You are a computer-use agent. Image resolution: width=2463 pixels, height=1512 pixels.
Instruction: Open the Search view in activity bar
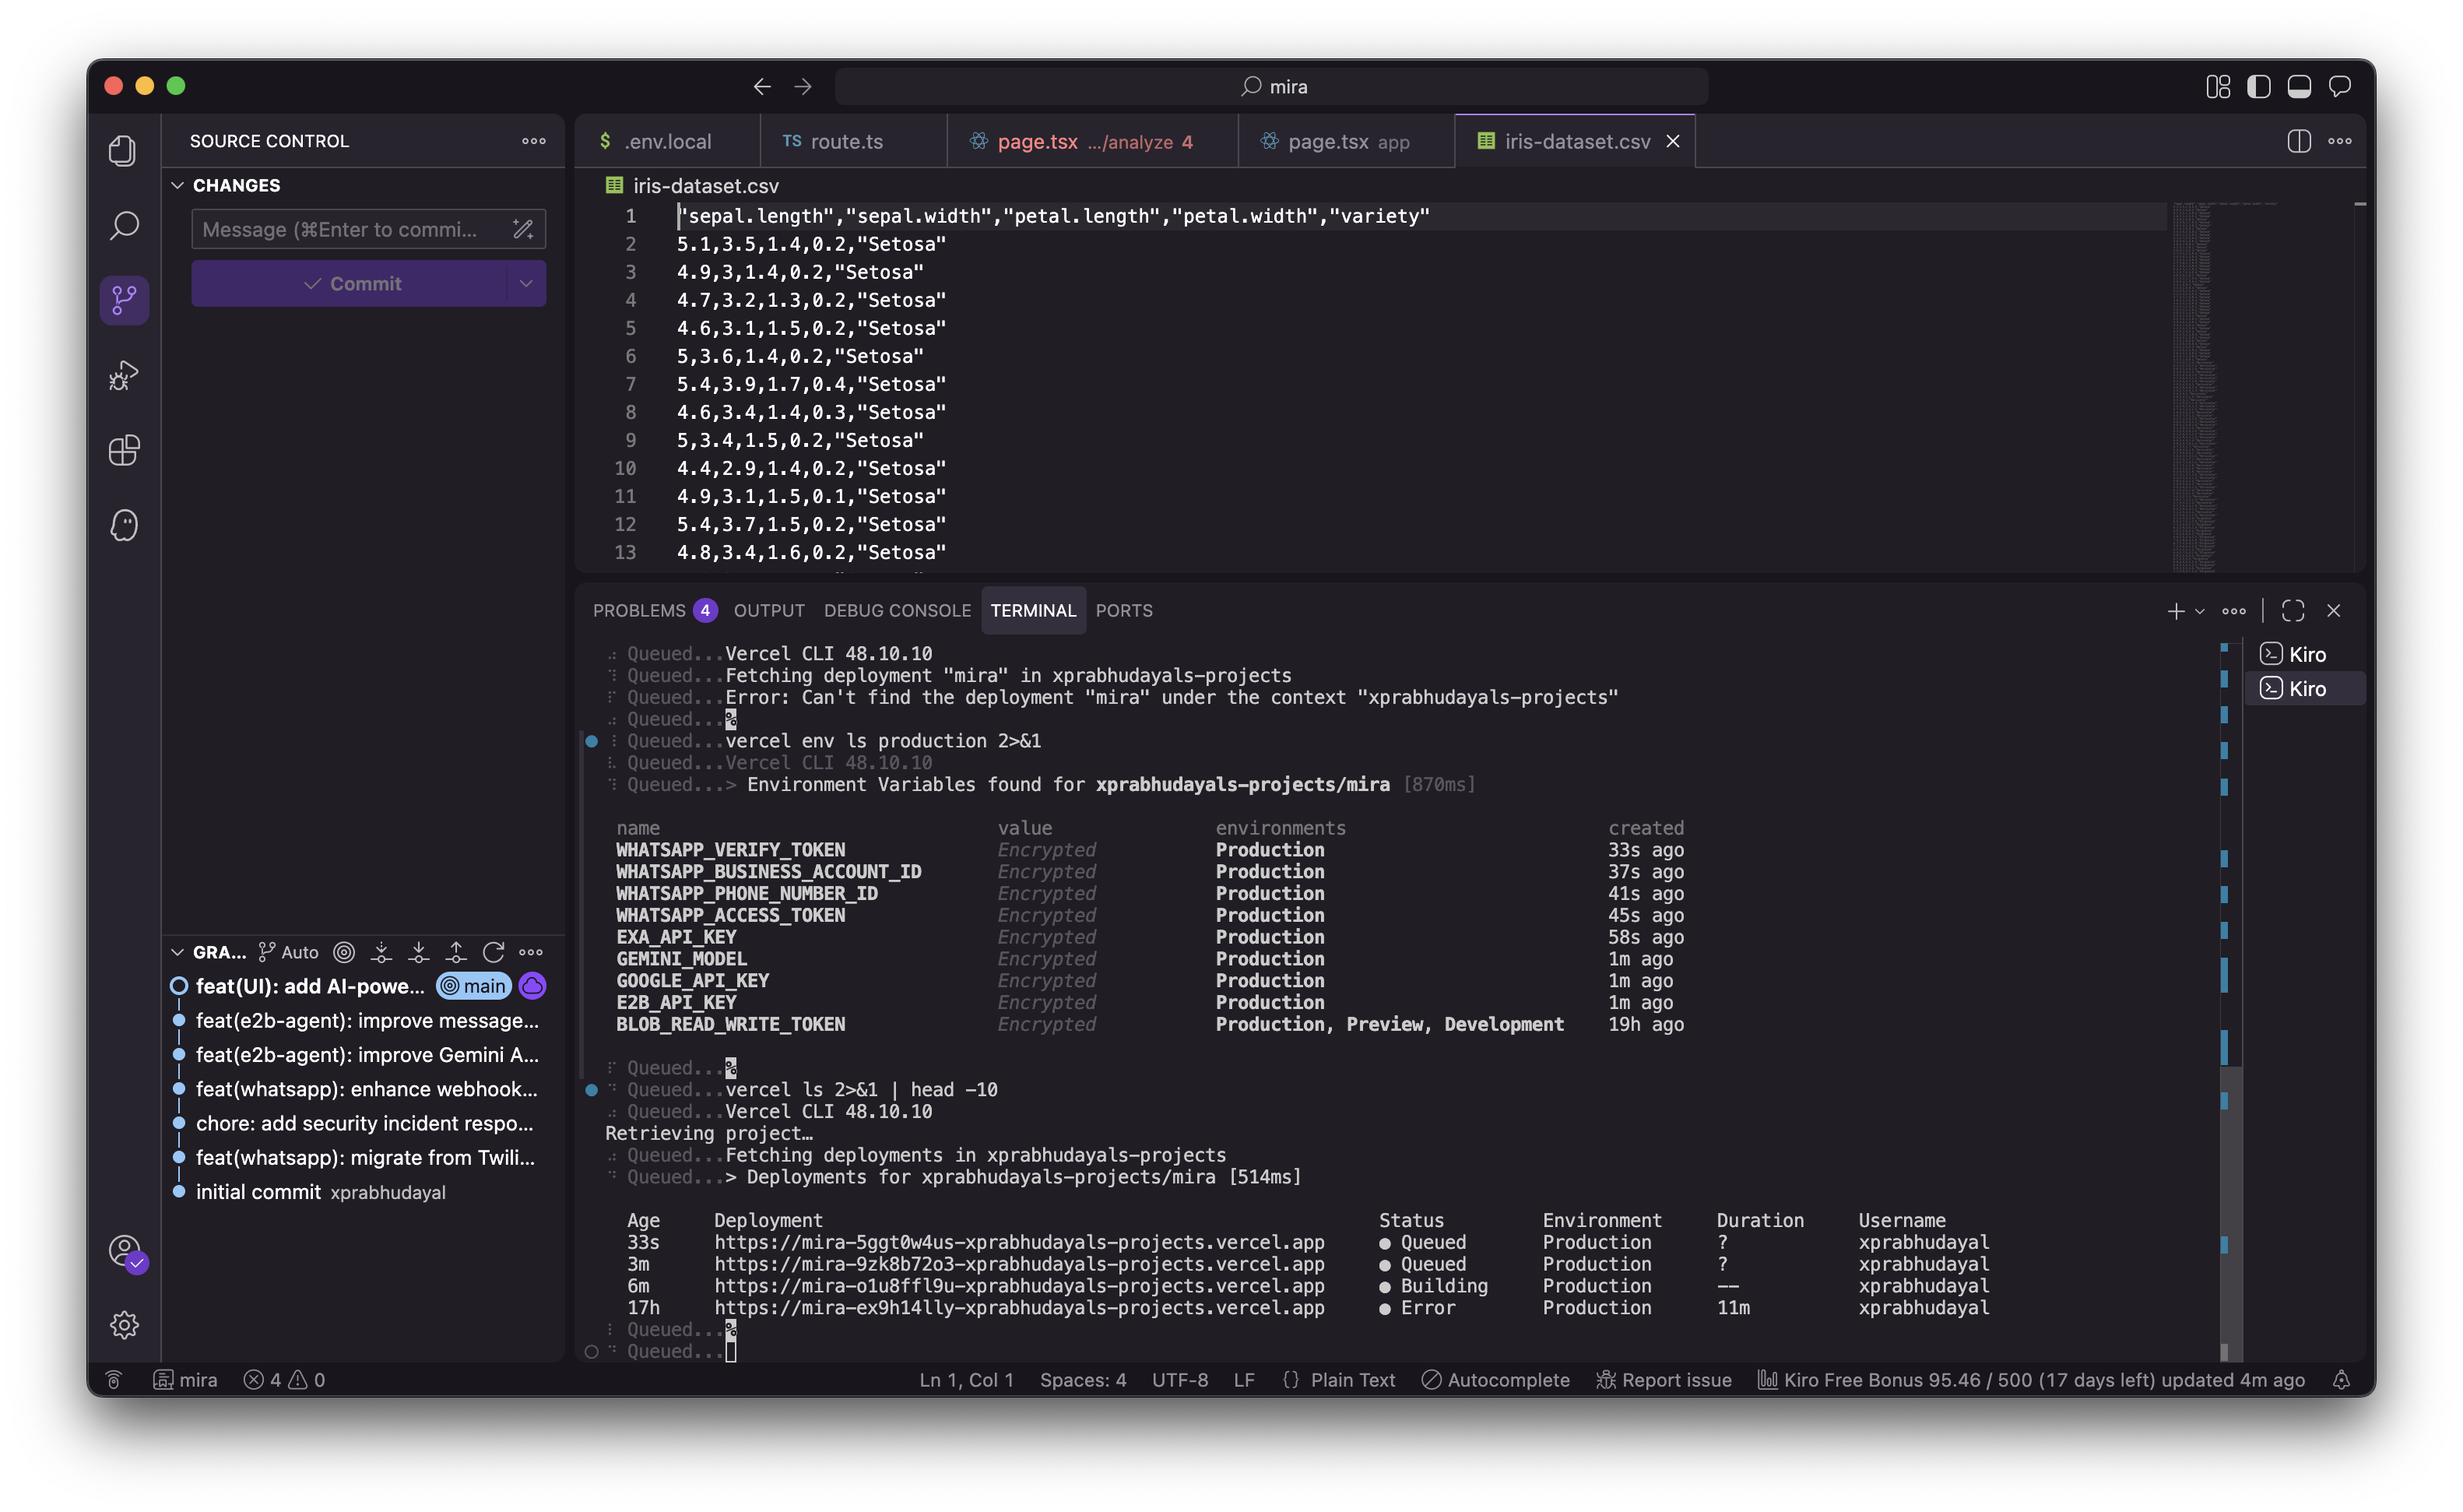tap(123, 225)
